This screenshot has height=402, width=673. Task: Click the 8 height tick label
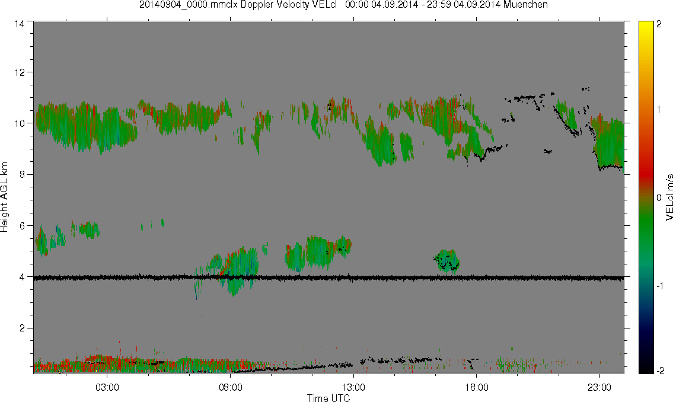[x=22, y=174]
